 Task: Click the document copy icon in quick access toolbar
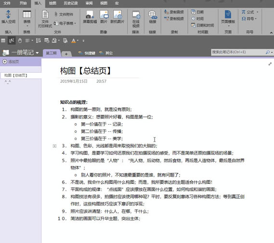coord(65,41)
